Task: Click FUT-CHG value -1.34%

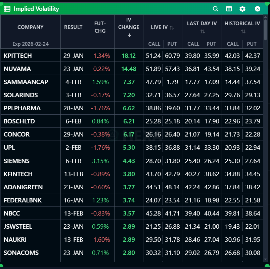Action: (x=100, y=56)
